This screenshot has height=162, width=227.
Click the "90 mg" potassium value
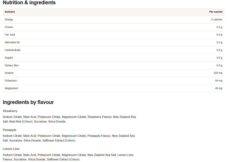[x=219, y=80]
